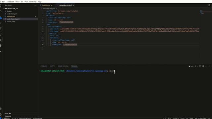Click kind-fluxcdtutorial cluster status item
The height and width of the screenshot is (119, 212).
click(25, 118)
